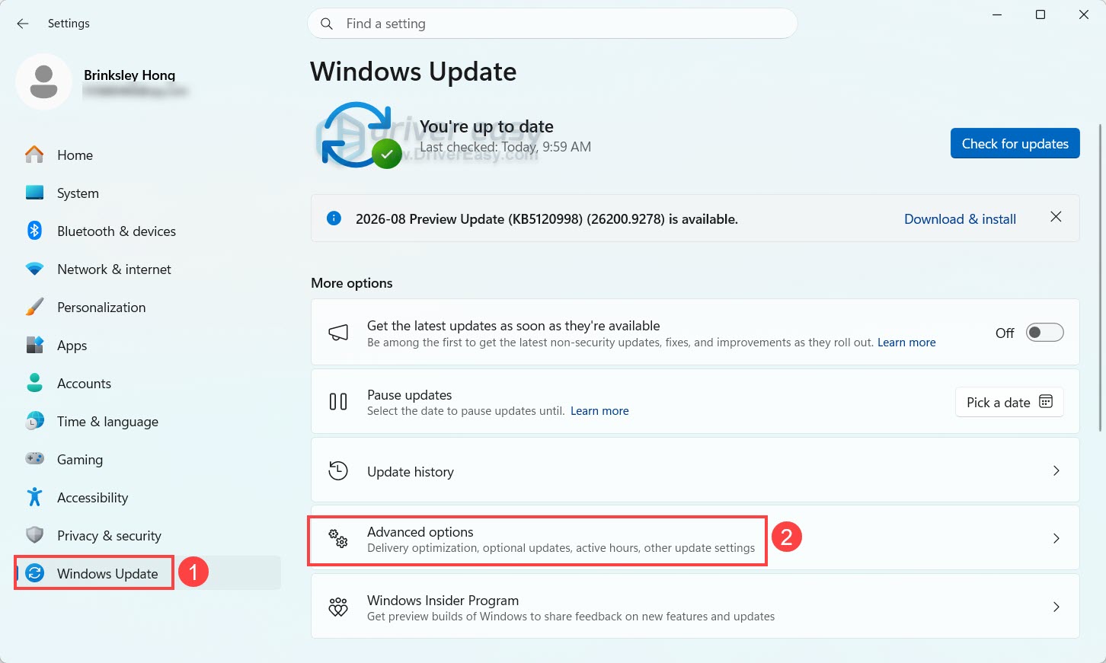Click the Accessibility figure icon

pos(34,497)
